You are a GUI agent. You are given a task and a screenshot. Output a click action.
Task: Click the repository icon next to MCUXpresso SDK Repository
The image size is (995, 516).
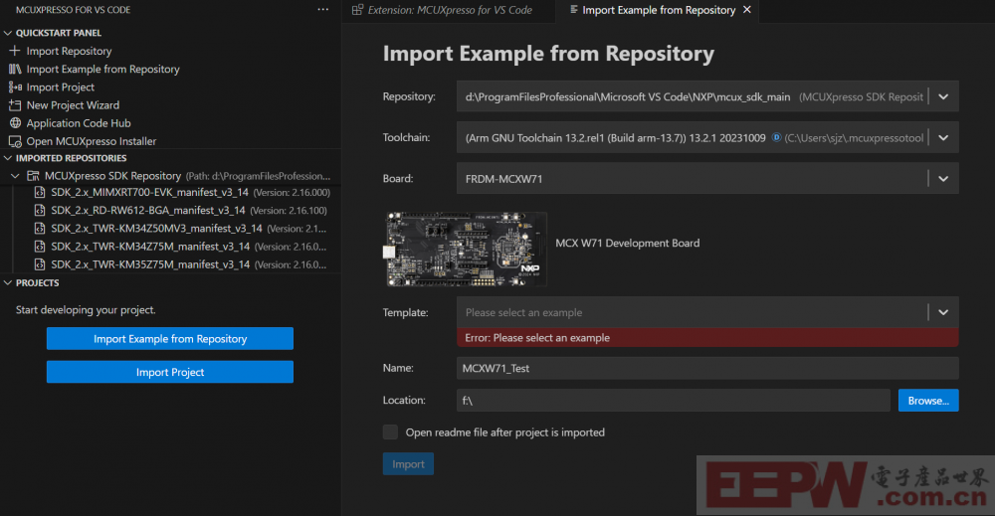pyautogui.click(x=33, y=176)
